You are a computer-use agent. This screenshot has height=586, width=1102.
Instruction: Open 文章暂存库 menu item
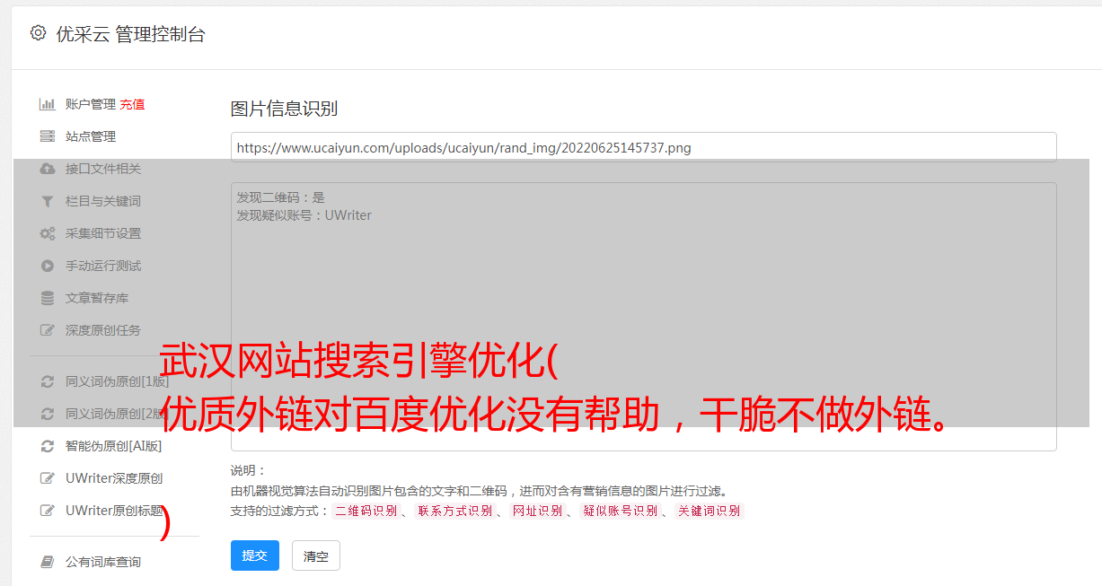pyautogui.click(x=96, y=298)
